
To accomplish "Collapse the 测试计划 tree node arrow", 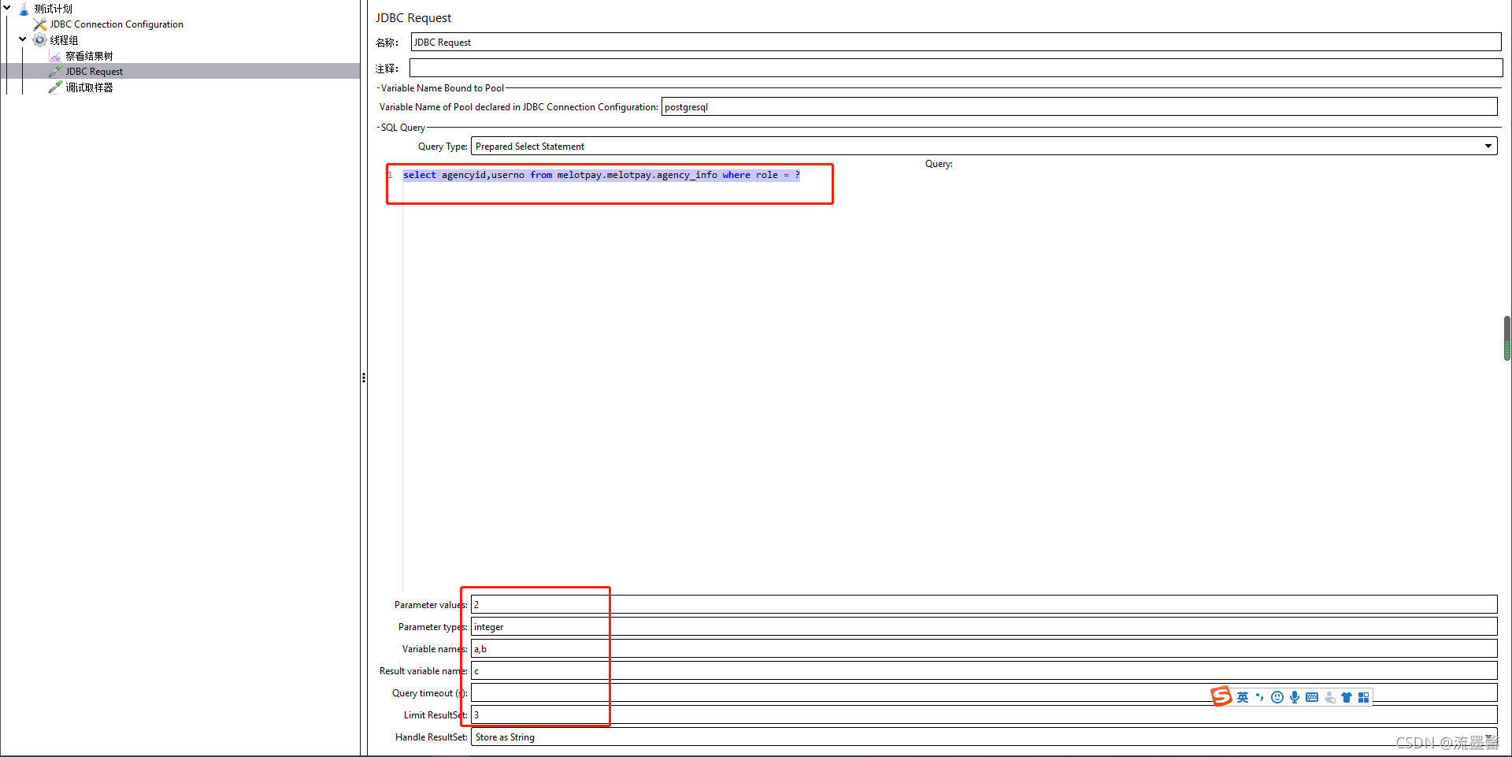I will coord(7,9).
